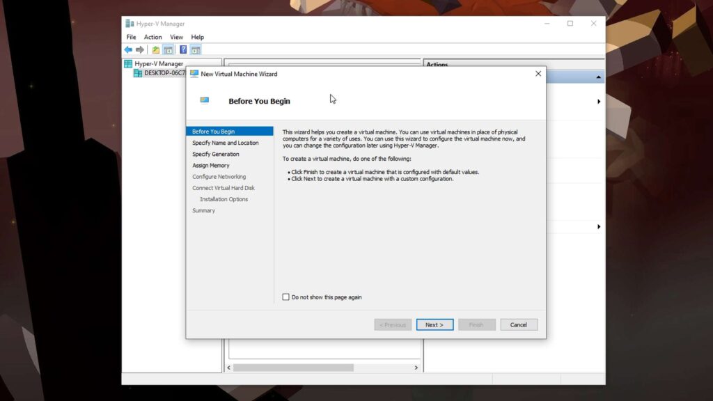Click the gray Forward arrow in the toolbar

(x=140, y=49)
